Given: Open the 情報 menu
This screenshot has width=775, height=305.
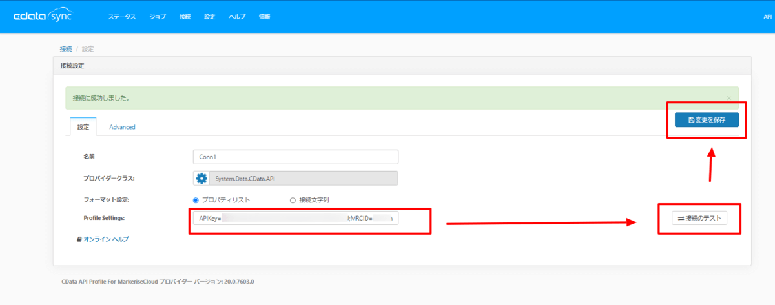Looking at the screenshot, I should (x=264, y=17).
